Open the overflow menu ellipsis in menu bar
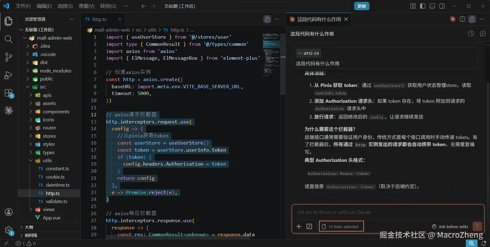This screenshot has height=247, width=490. click(x=126, y=6)
